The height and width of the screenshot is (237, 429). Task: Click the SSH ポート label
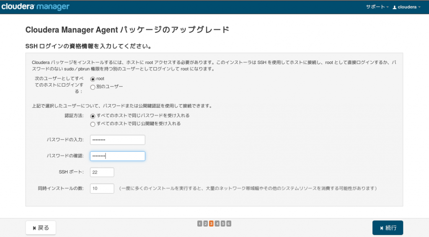[71, 172]
